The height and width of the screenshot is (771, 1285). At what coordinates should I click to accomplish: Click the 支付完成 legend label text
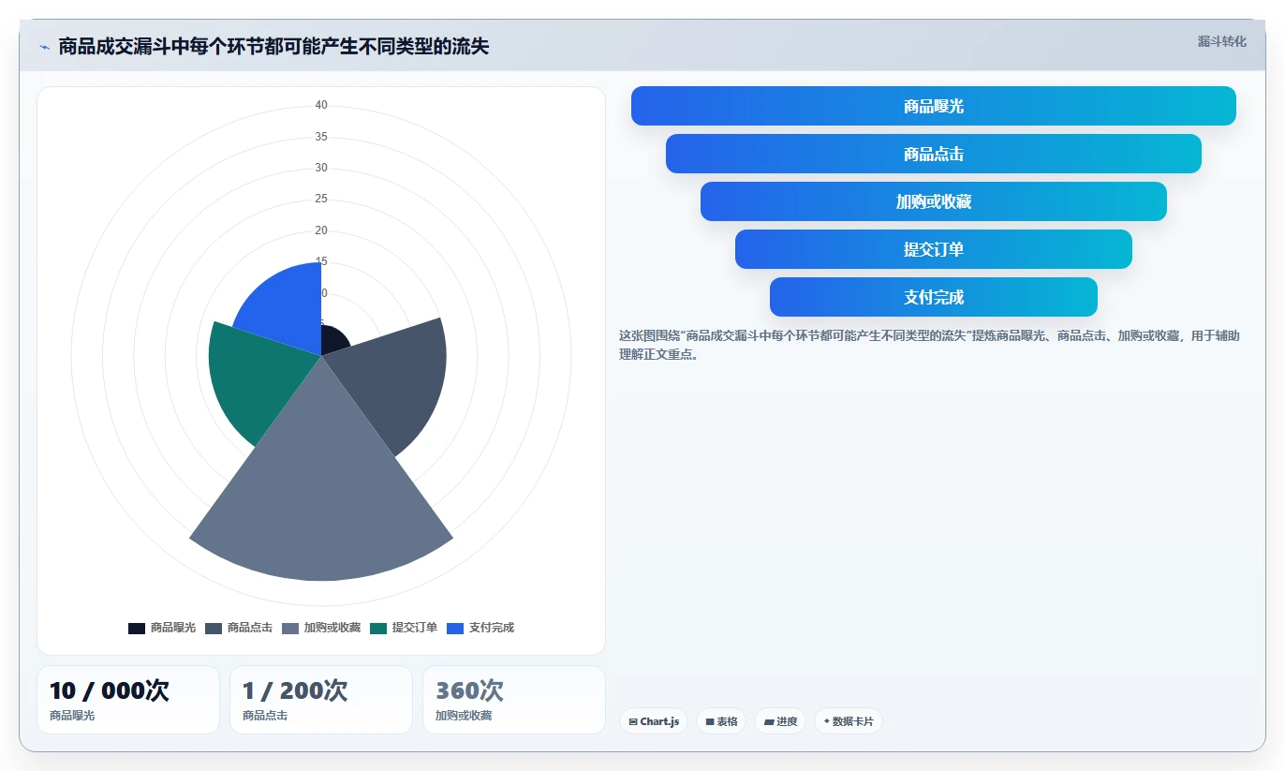[492, 628]
